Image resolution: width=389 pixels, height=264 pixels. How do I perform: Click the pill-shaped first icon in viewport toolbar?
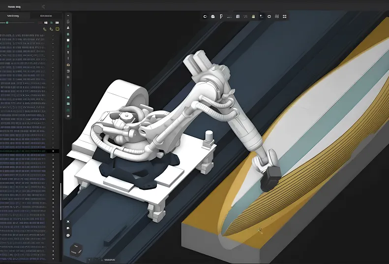click(x=205, y=16)
